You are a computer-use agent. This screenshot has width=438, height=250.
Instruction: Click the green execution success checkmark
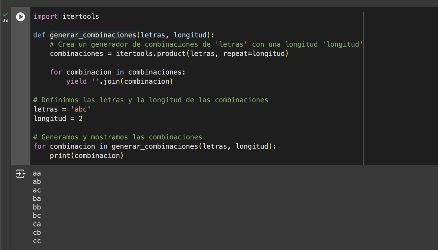click(x=5, y=14)
